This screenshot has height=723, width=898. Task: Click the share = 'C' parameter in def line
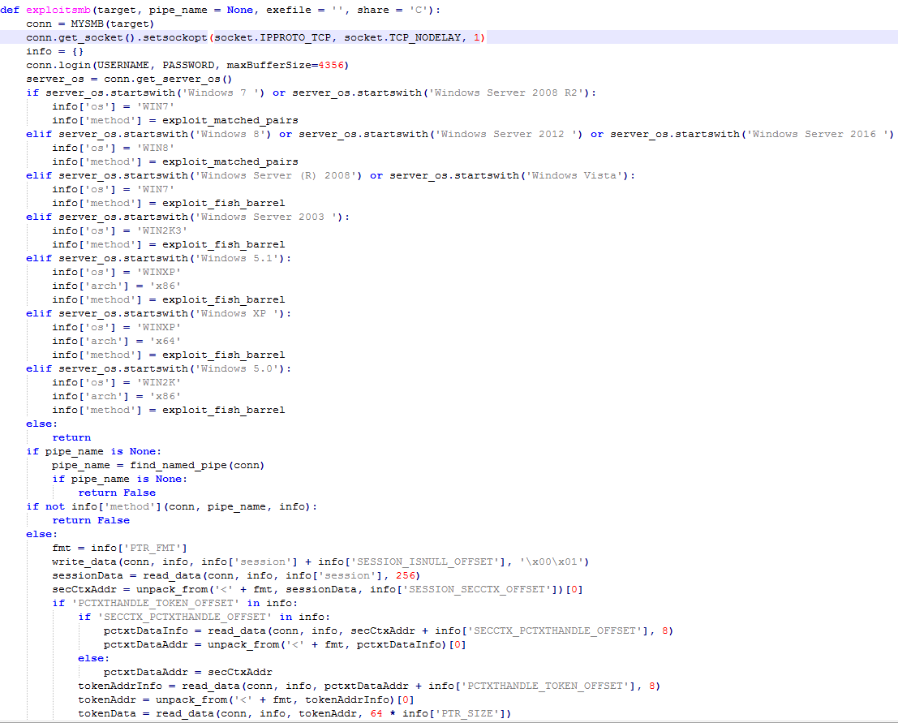[x=393, y=10]
